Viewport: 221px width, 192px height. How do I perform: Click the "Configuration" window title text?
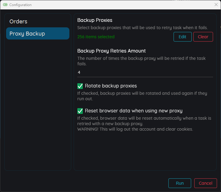pos(20,5)
